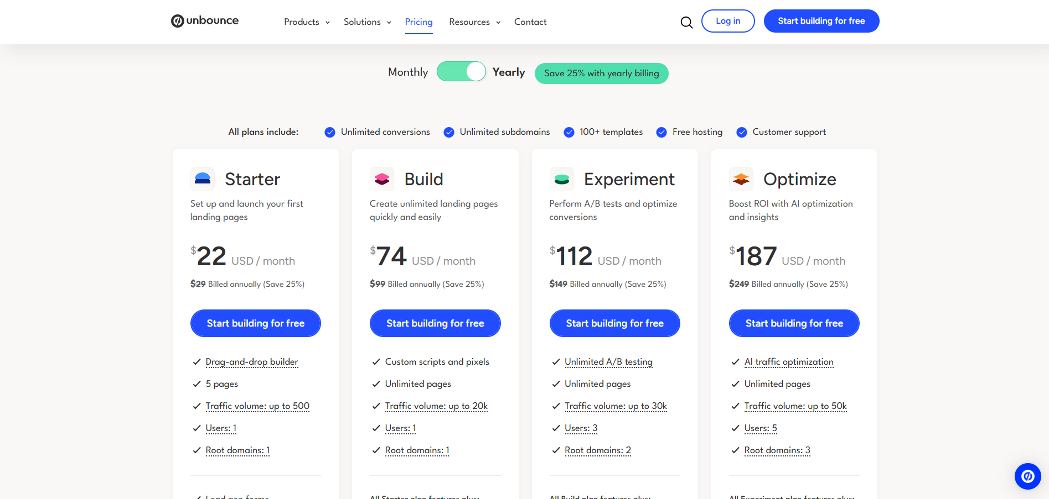
Task: Click the Starter plan icon
Action: pyautogui.click(x=203, y=178)
